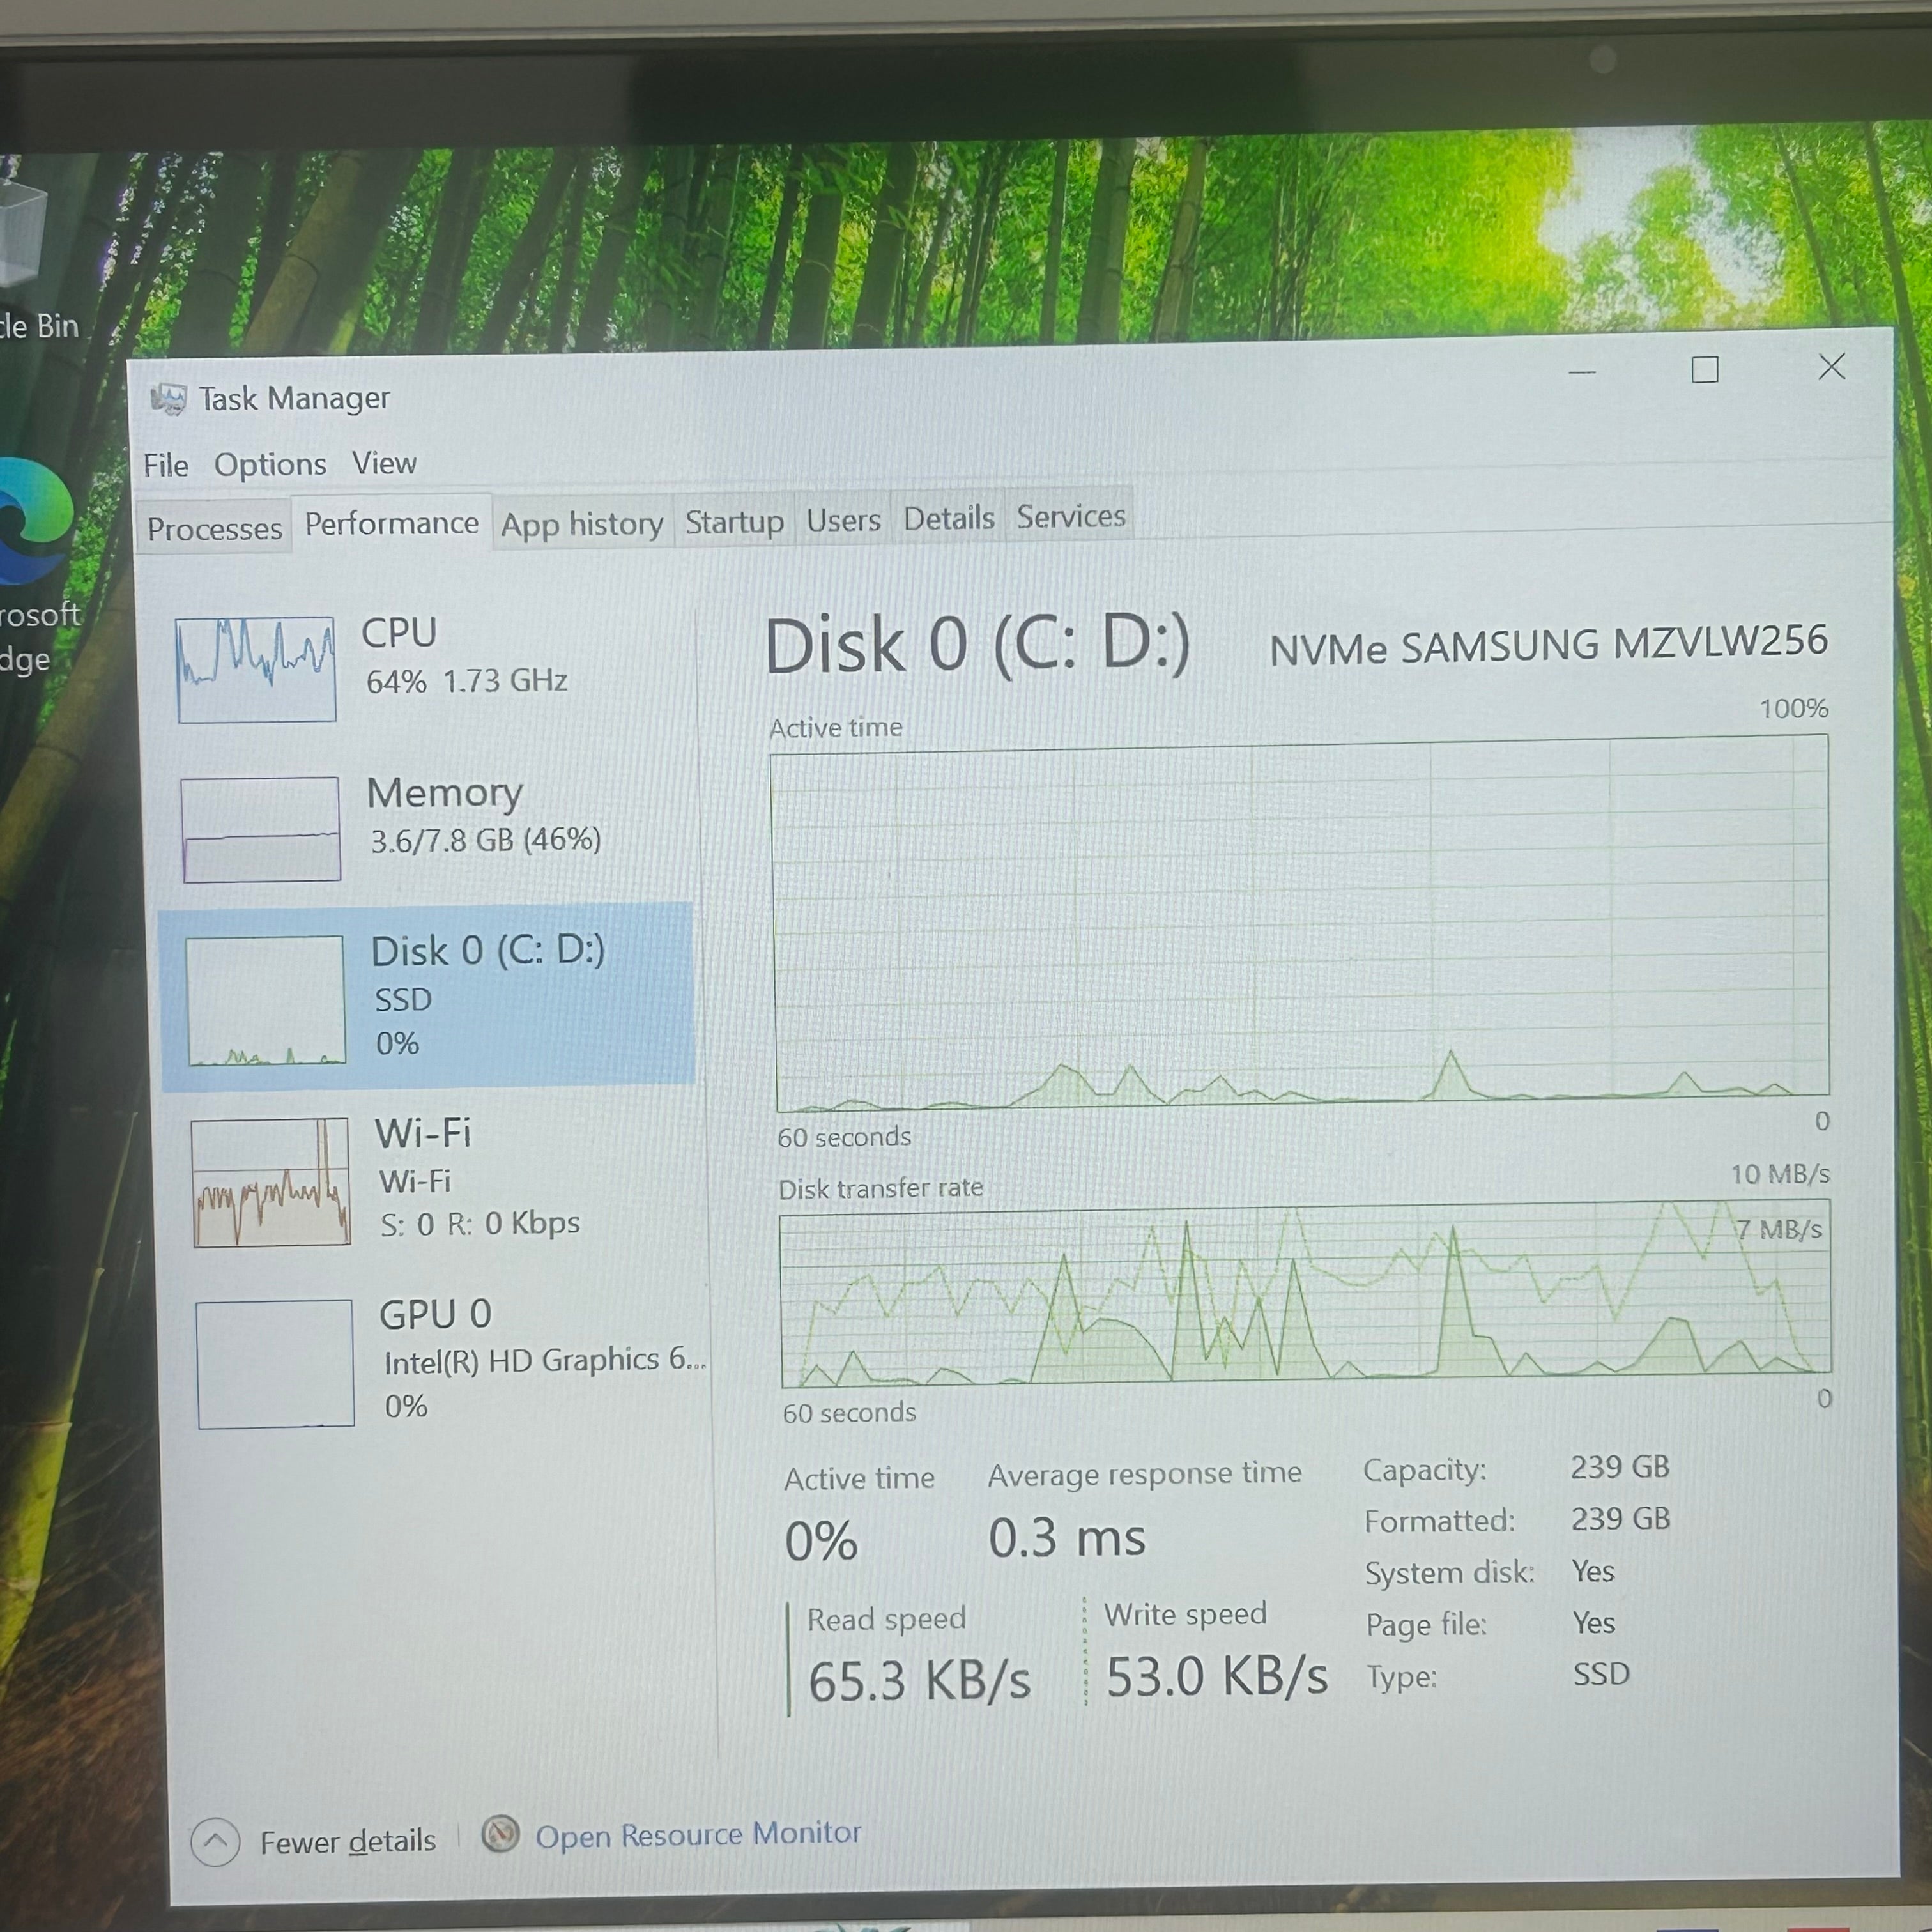Click the Capacity 239 GB value
The height and width of the screenshot is (1932, 1932).
point(1619,1467)
